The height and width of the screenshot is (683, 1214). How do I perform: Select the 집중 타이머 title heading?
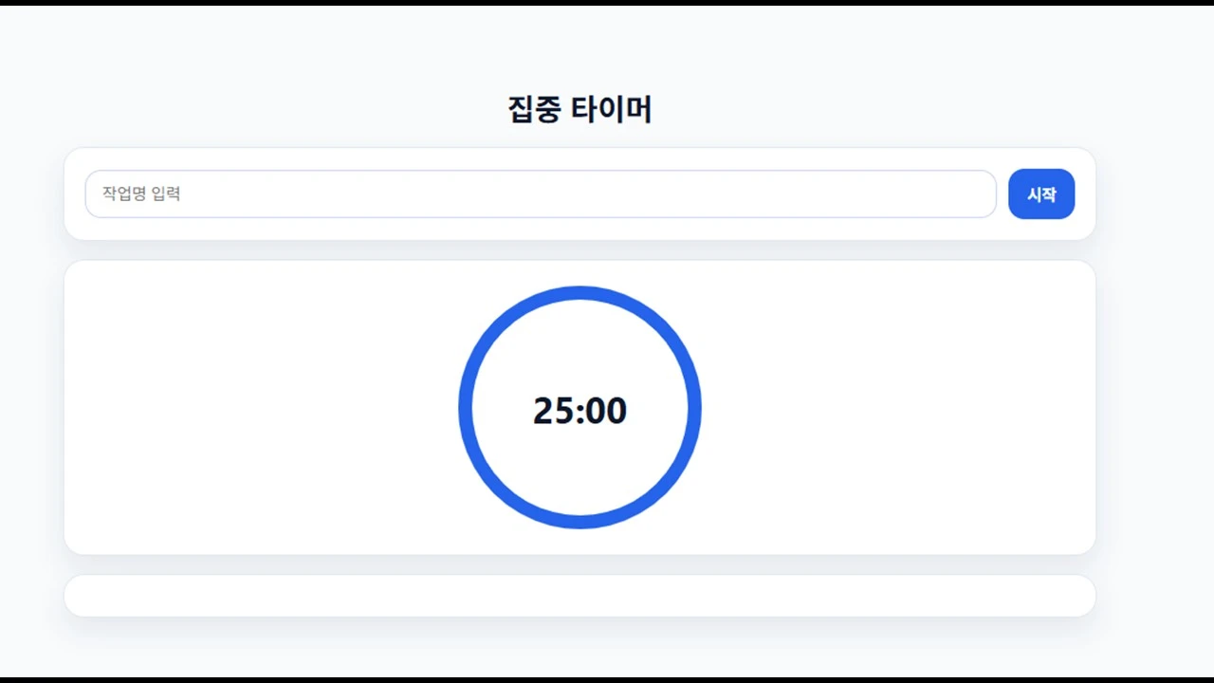click(579, 108)
